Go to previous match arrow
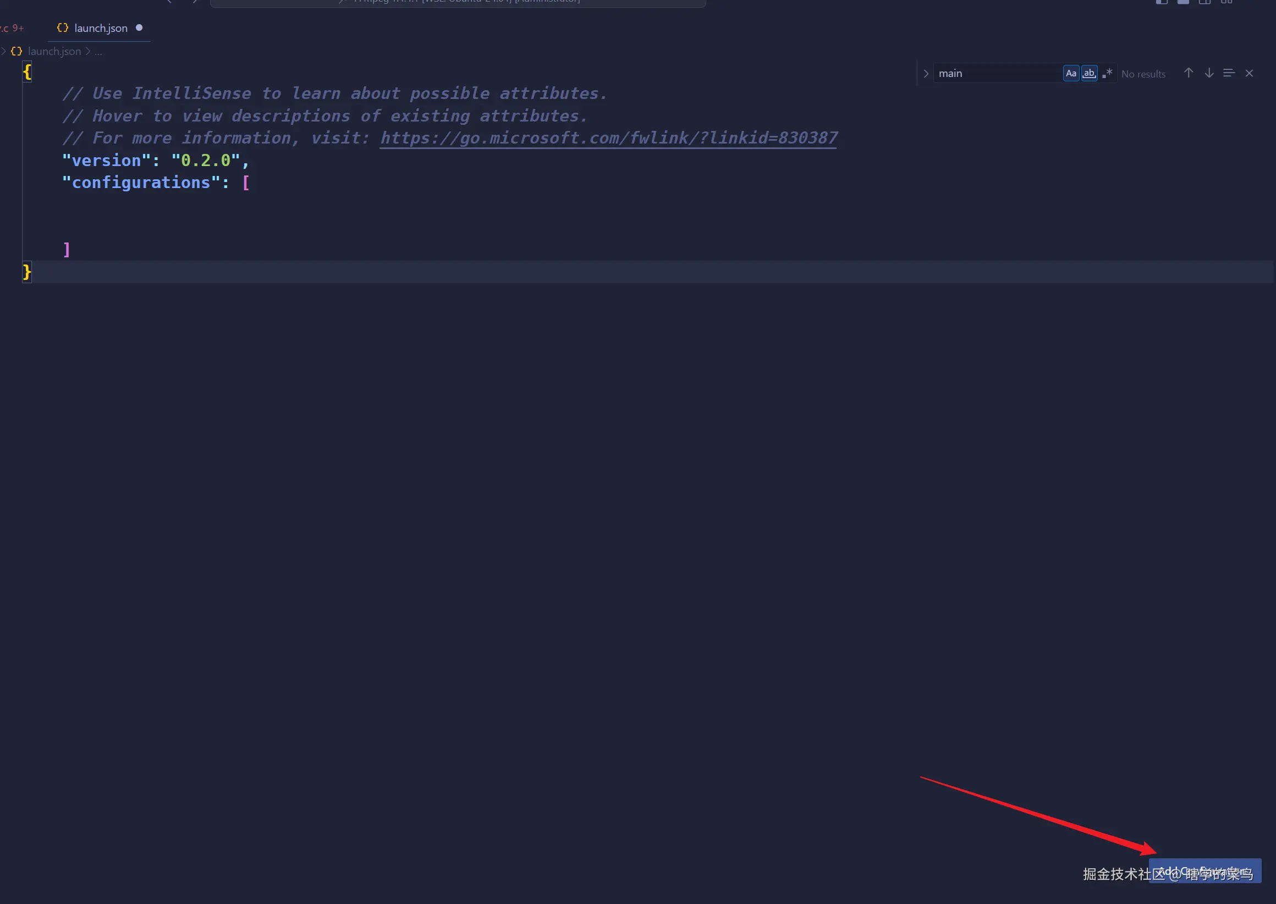Screen dimensions: 1276x904 pyautogui.click(x=1188, y=74)
